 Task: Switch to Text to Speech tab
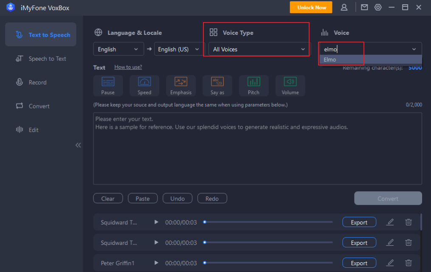(41, 35)
